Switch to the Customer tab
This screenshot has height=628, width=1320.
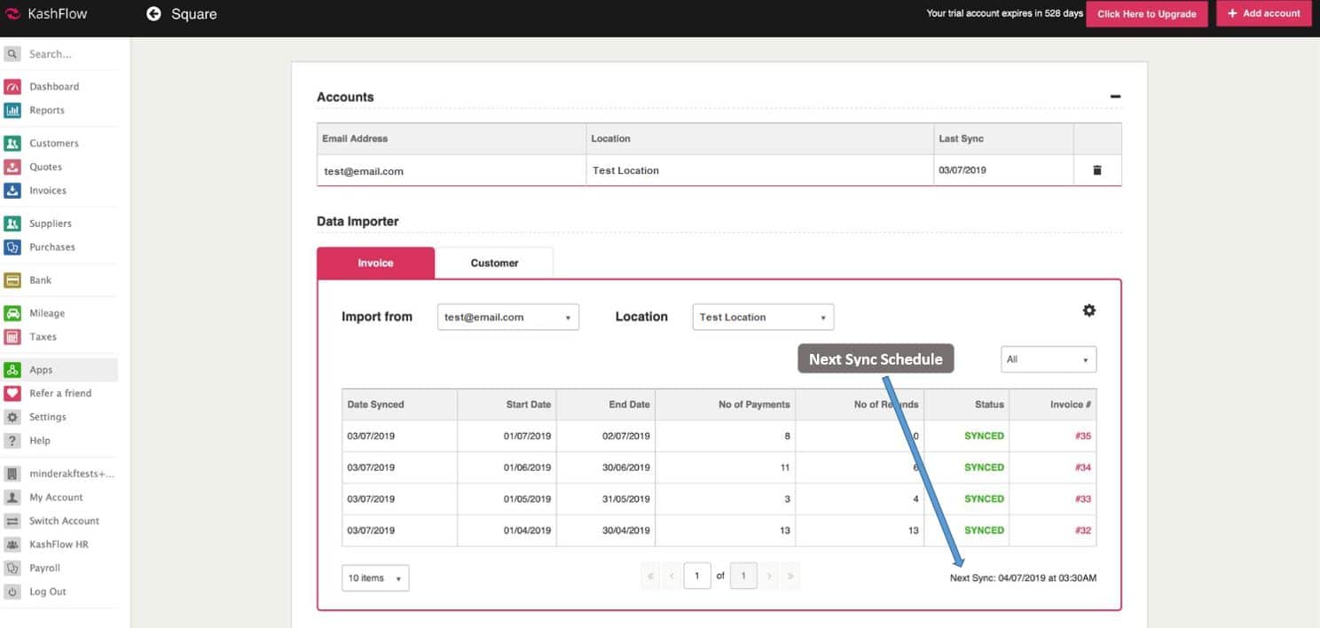494,263
